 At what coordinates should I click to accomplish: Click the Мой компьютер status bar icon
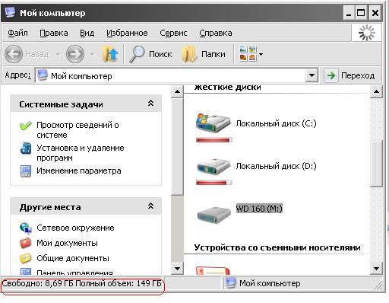pos(231,283)
